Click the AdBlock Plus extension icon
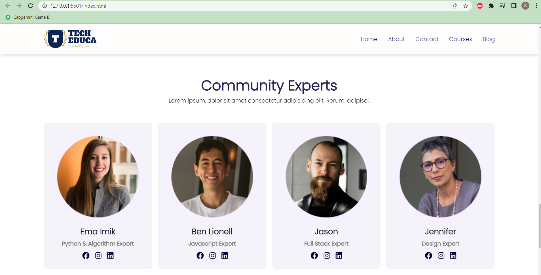Image resolution: width=541 pixels, height=275 pixels. (x=480, y=6)
